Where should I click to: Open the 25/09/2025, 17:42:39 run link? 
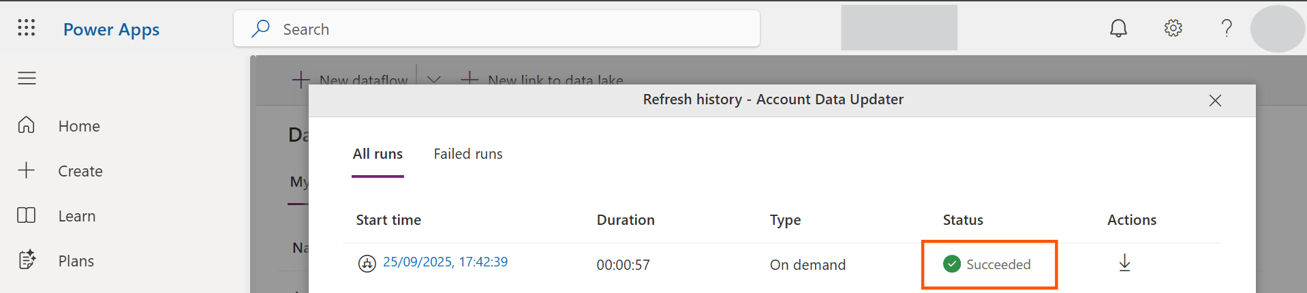point(445,262)
